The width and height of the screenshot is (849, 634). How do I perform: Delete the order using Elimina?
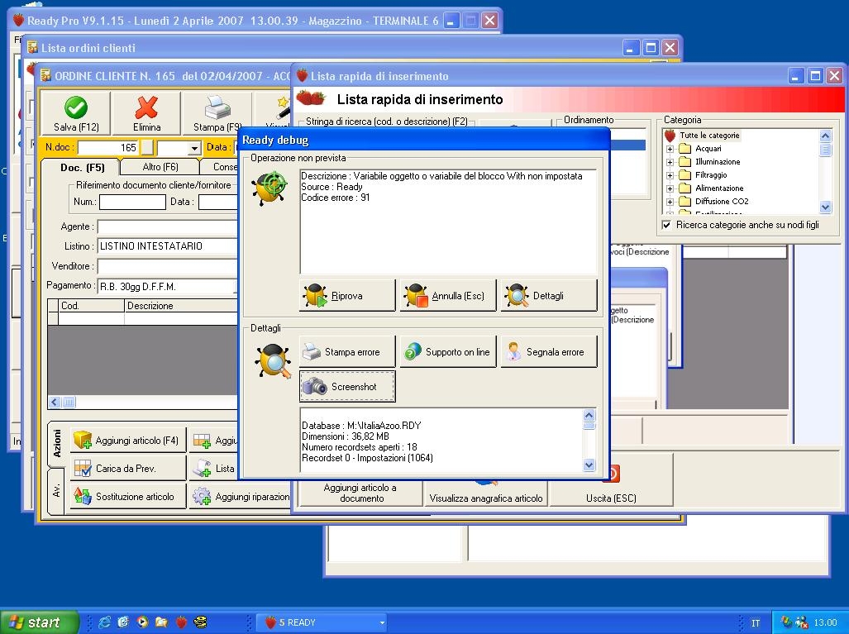click(146, 113)
